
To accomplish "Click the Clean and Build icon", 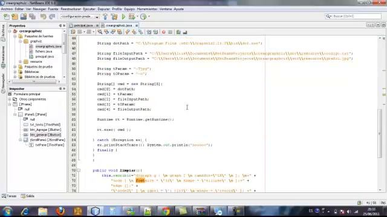I will click(114, 16).
